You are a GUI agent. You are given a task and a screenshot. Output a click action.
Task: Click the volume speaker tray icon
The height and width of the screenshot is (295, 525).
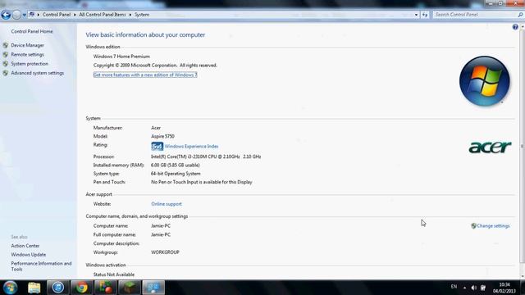[x=473, y=288]
